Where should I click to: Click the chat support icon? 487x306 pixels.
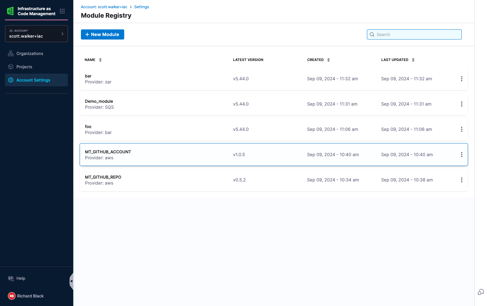[x=481, y=292]
